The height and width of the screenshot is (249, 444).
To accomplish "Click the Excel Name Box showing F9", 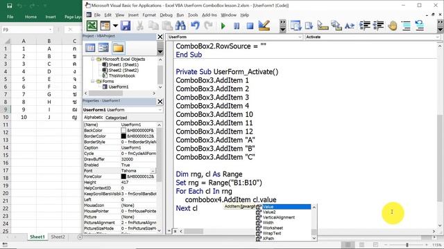I will 27,30.
